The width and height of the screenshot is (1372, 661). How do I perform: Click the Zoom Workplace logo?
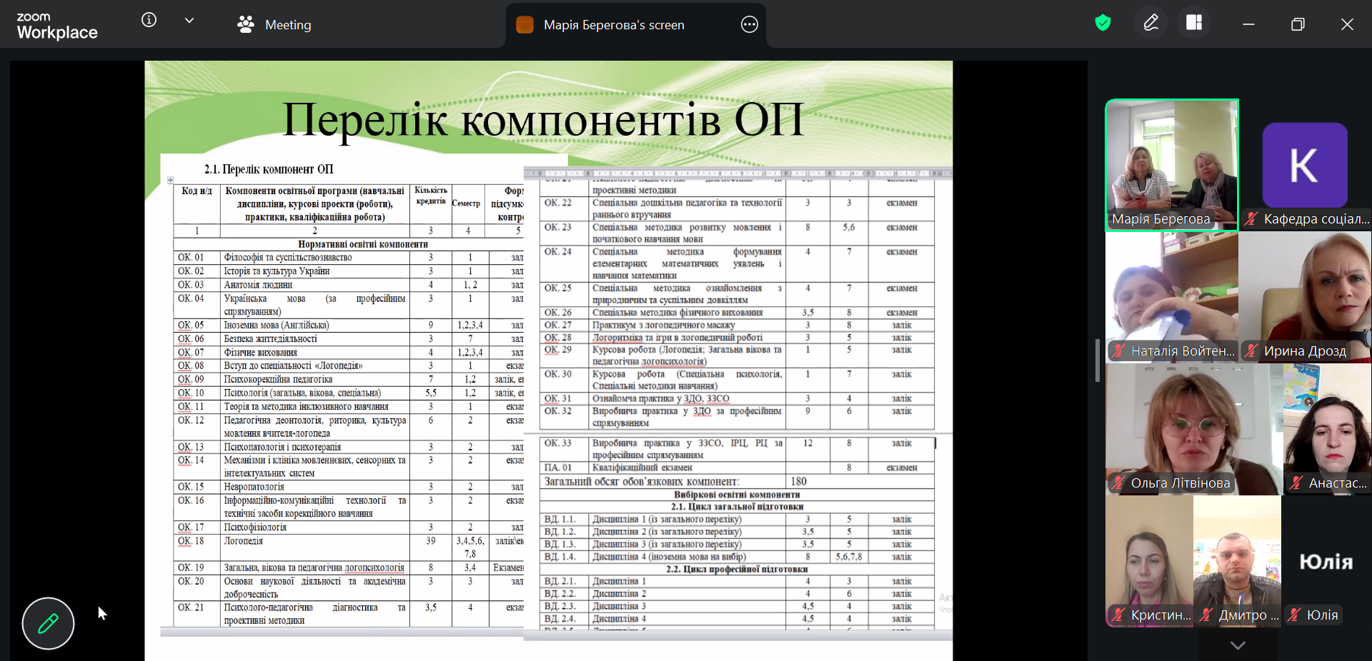(x=57, y=25)
